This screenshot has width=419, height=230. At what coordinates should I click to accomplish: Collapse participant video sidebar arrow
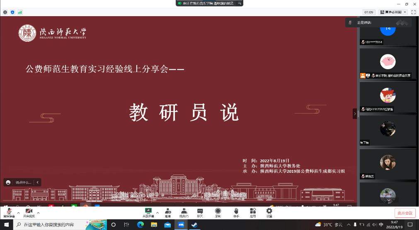355,114
